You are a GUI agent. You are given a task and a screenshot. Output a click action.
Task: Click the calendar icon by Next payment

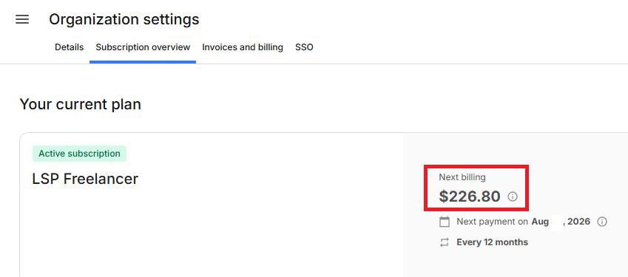pyautogui.click(x=444, y=222)
